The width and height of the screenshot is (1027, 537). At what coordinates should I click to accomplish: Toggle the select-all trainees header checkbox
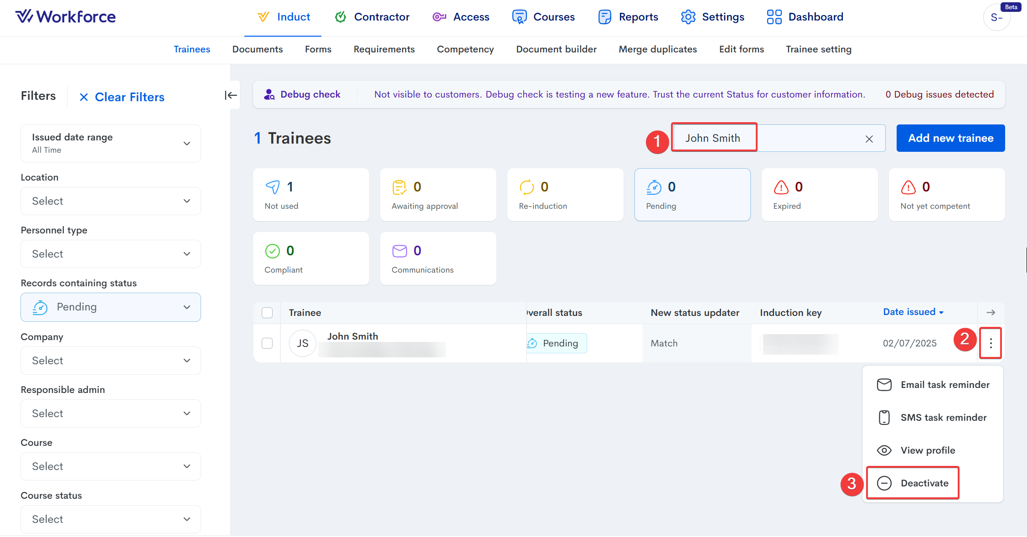tap(267, 313)
